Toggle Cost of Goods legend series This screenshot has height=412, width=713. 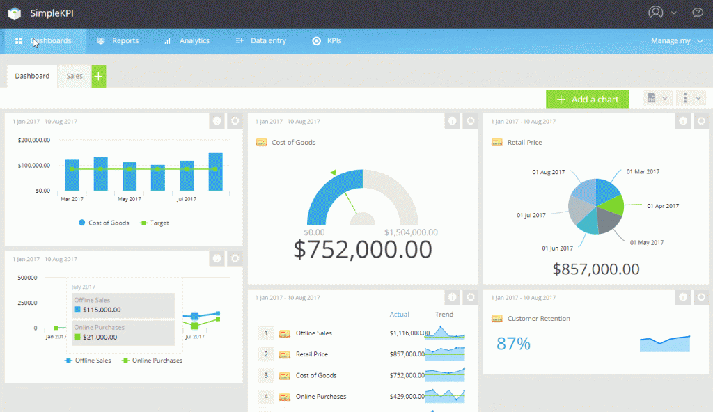pyautogui.click(x=103, y=223)
